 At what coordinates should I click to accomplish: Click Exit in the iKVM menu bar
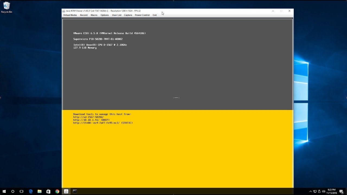click(155, 15)
